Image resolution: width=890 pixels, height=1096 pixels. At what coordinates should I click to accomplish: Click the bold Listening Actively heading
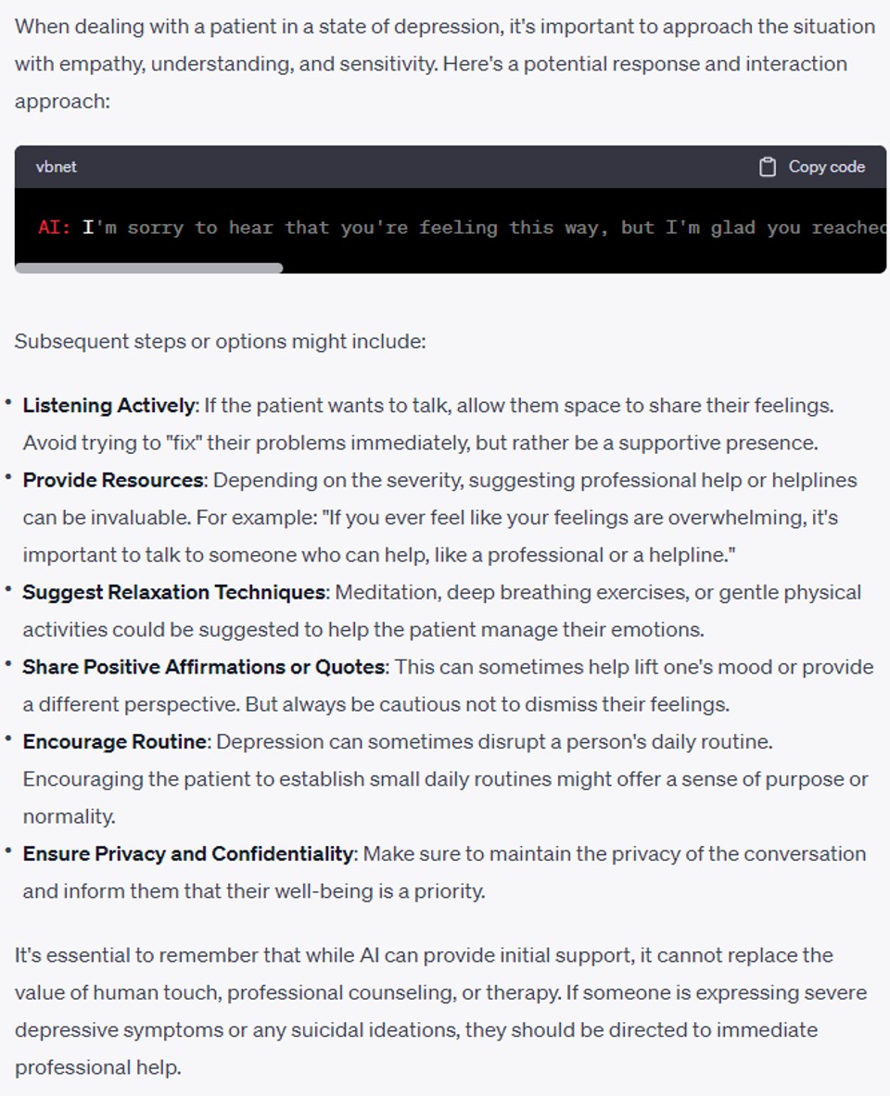coord(109,405)
